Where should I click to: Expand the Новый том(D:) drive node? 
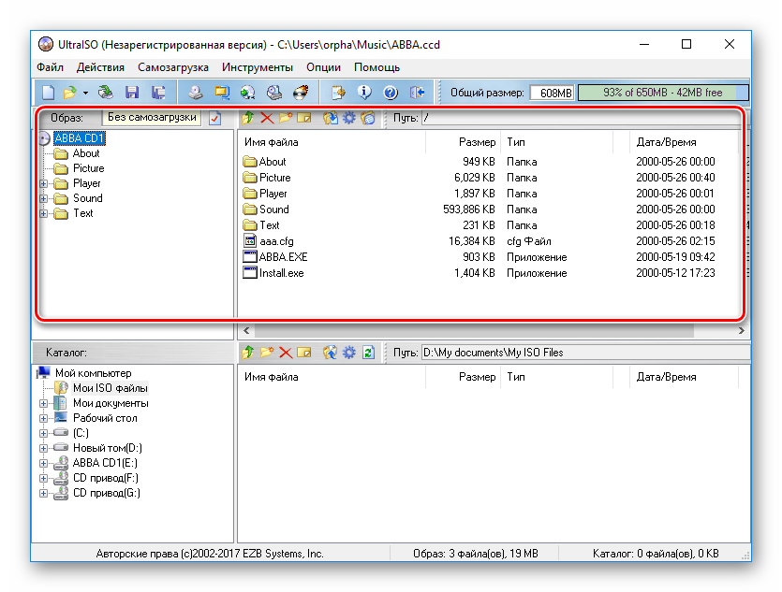[43, 448]
